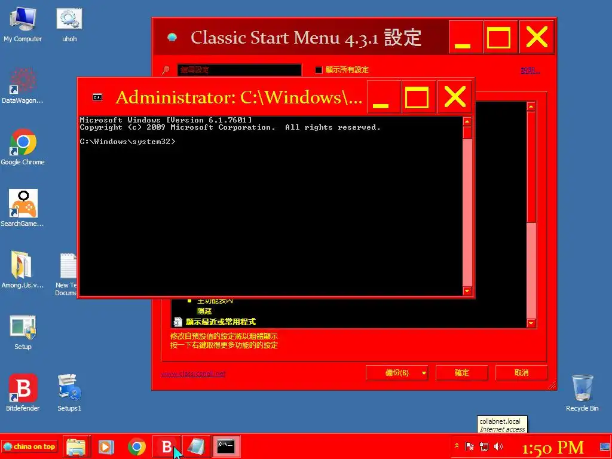
Task: Switch to Classic Start Menu taskbar button
Action: (x=196, y=446)
